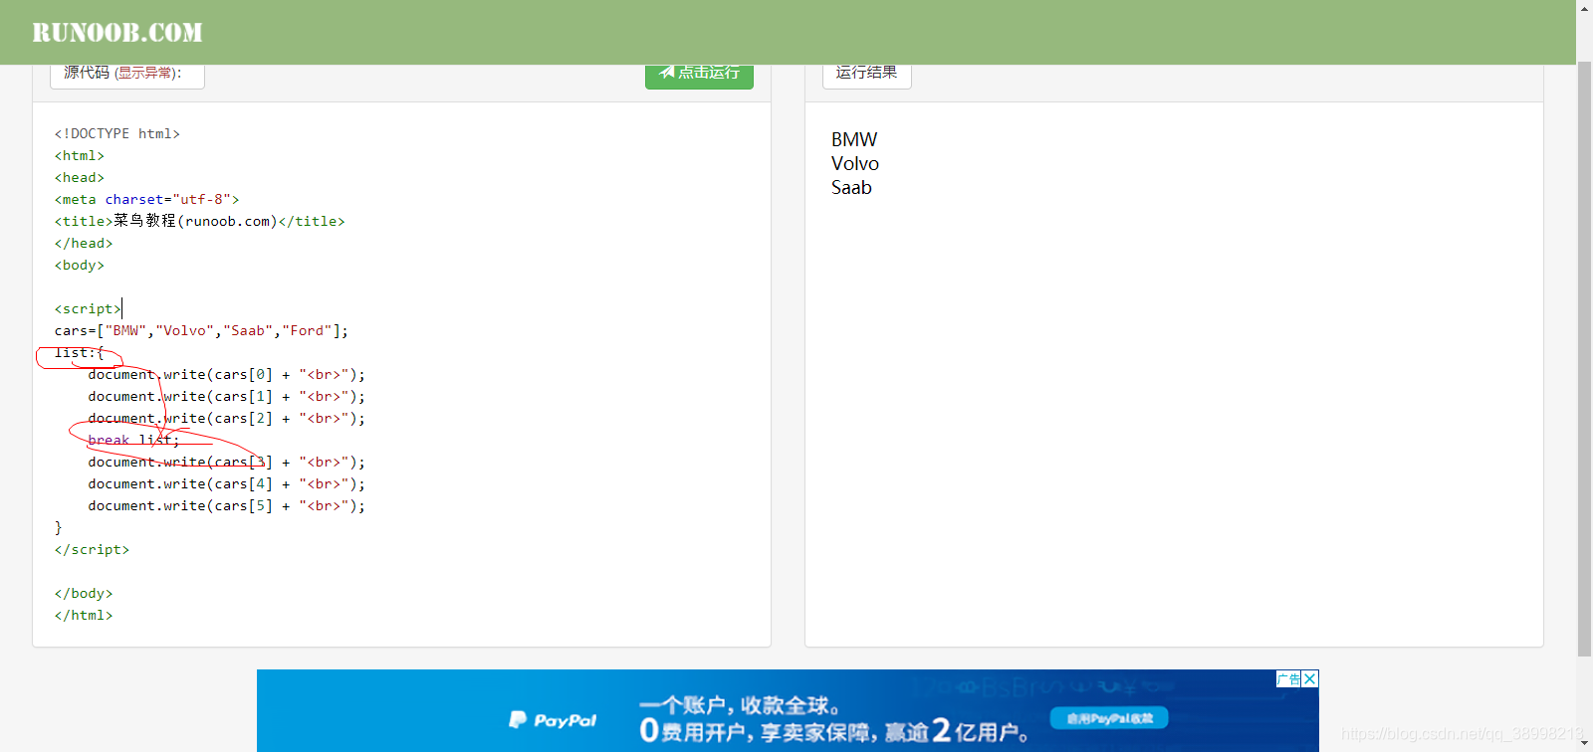Place cursor on the <!DOCTYPE html> line
Image resolution: width=1593 pixels, height=752 pixels.
[x=117, y=133]
